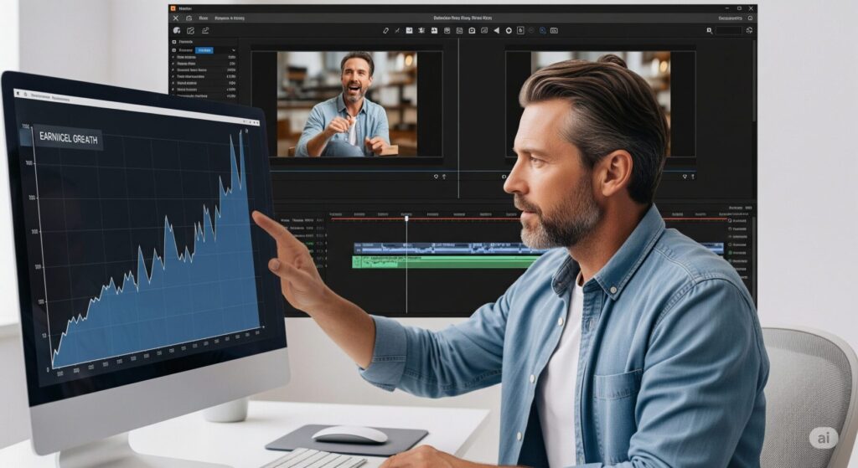
Task: Click the playhead handle on the timeline ruler
Action: (406, 219)
